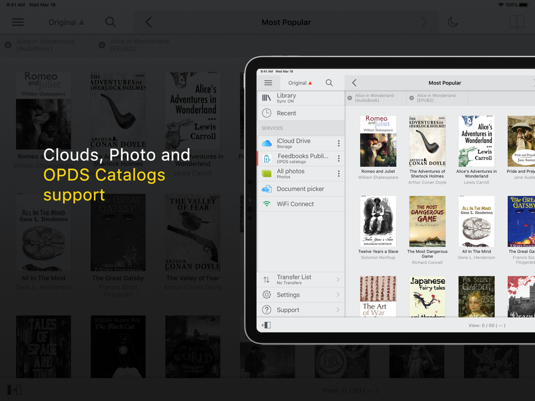Open the Document picker icon
The height and width of the screenshot is (401, 535).
(x=266, y=189)
